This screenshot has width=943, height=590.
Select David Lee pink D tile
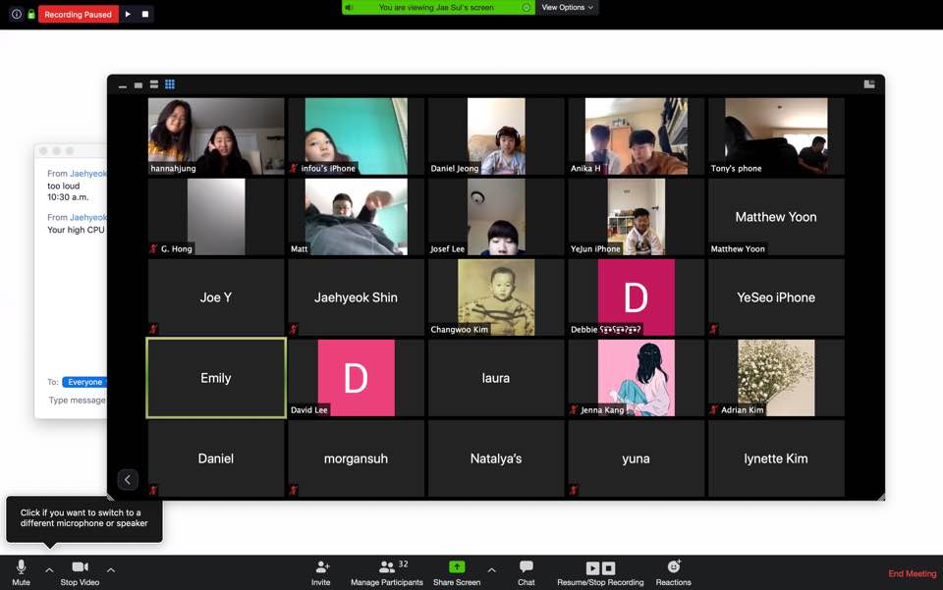coord(356,378)
